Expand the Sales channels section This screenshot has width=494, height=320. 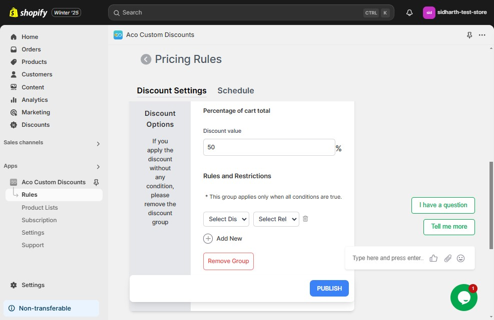(98, 144)
